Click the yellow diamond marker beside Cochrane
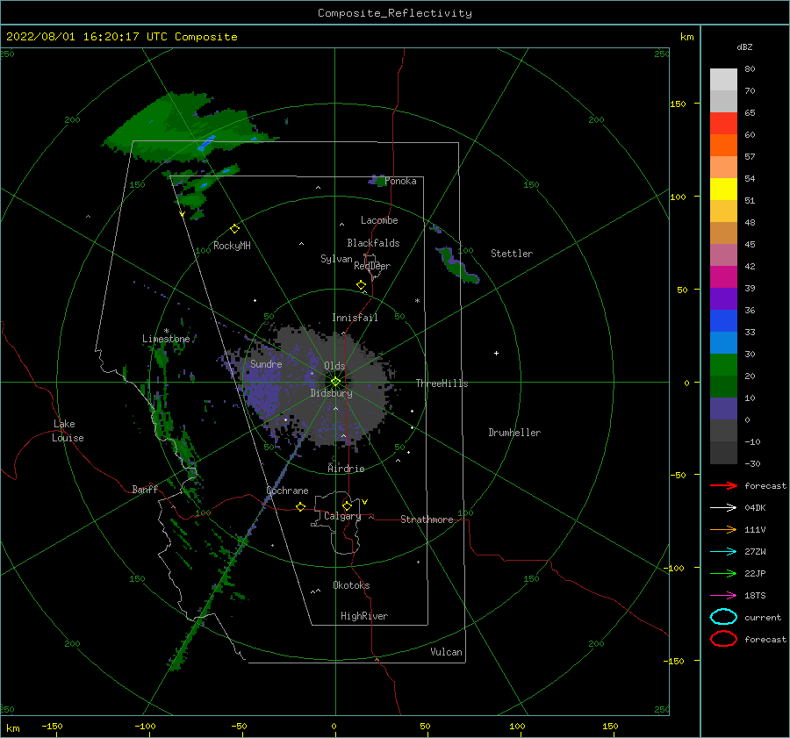Image resolution: width=790 pixels, height=738 pixels. tap(301, 506)
